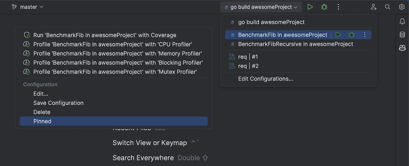Choose the CPU Profiler profile option
This screenshot has height=166, width=409.
click(112, 44)
